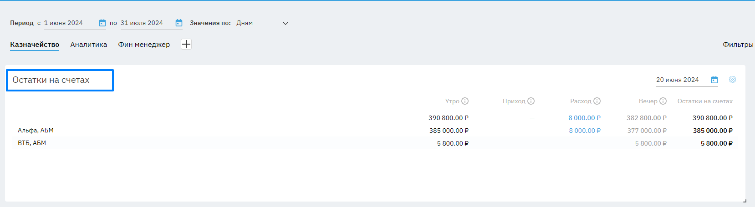This screenshot has height=207, width=755.
Task: Open the Фильтры panel
Action: (x=738, y=45)
